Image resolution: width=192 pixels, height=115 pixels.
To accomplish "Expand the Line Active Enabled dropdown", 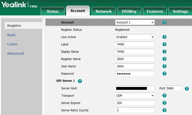I will click(x=135, y=37).
